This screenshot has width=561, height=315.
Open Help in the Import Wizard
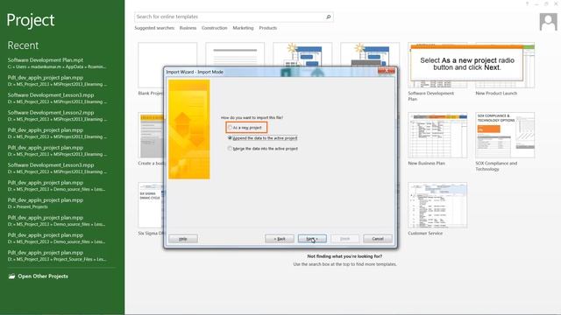coord(183,239)
